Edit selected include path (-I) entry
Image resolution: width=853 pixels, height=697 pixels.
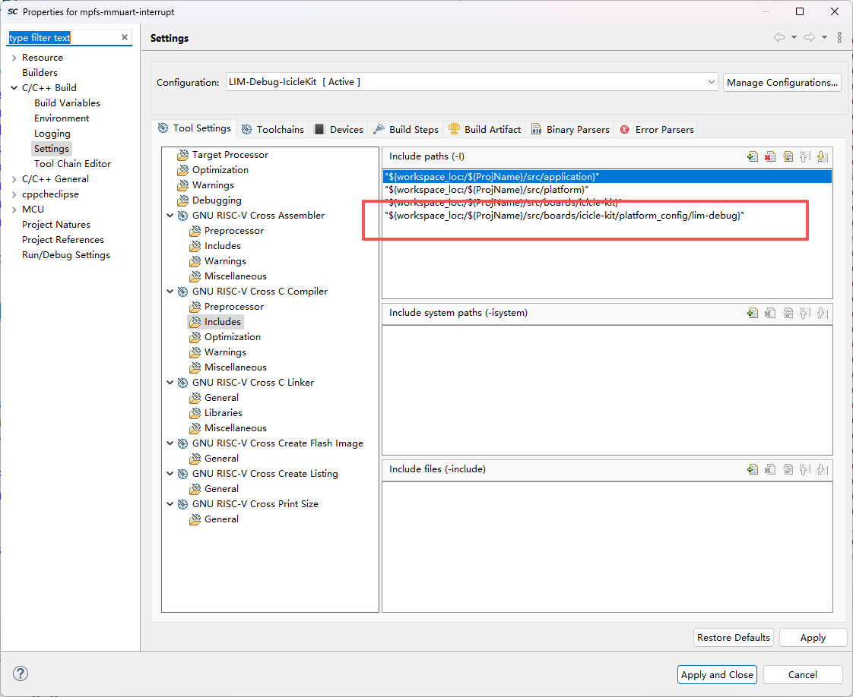(788, 156)
